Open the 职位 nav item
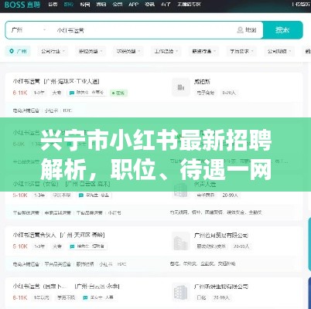This screenshot has width=311, height=309. 69,5
